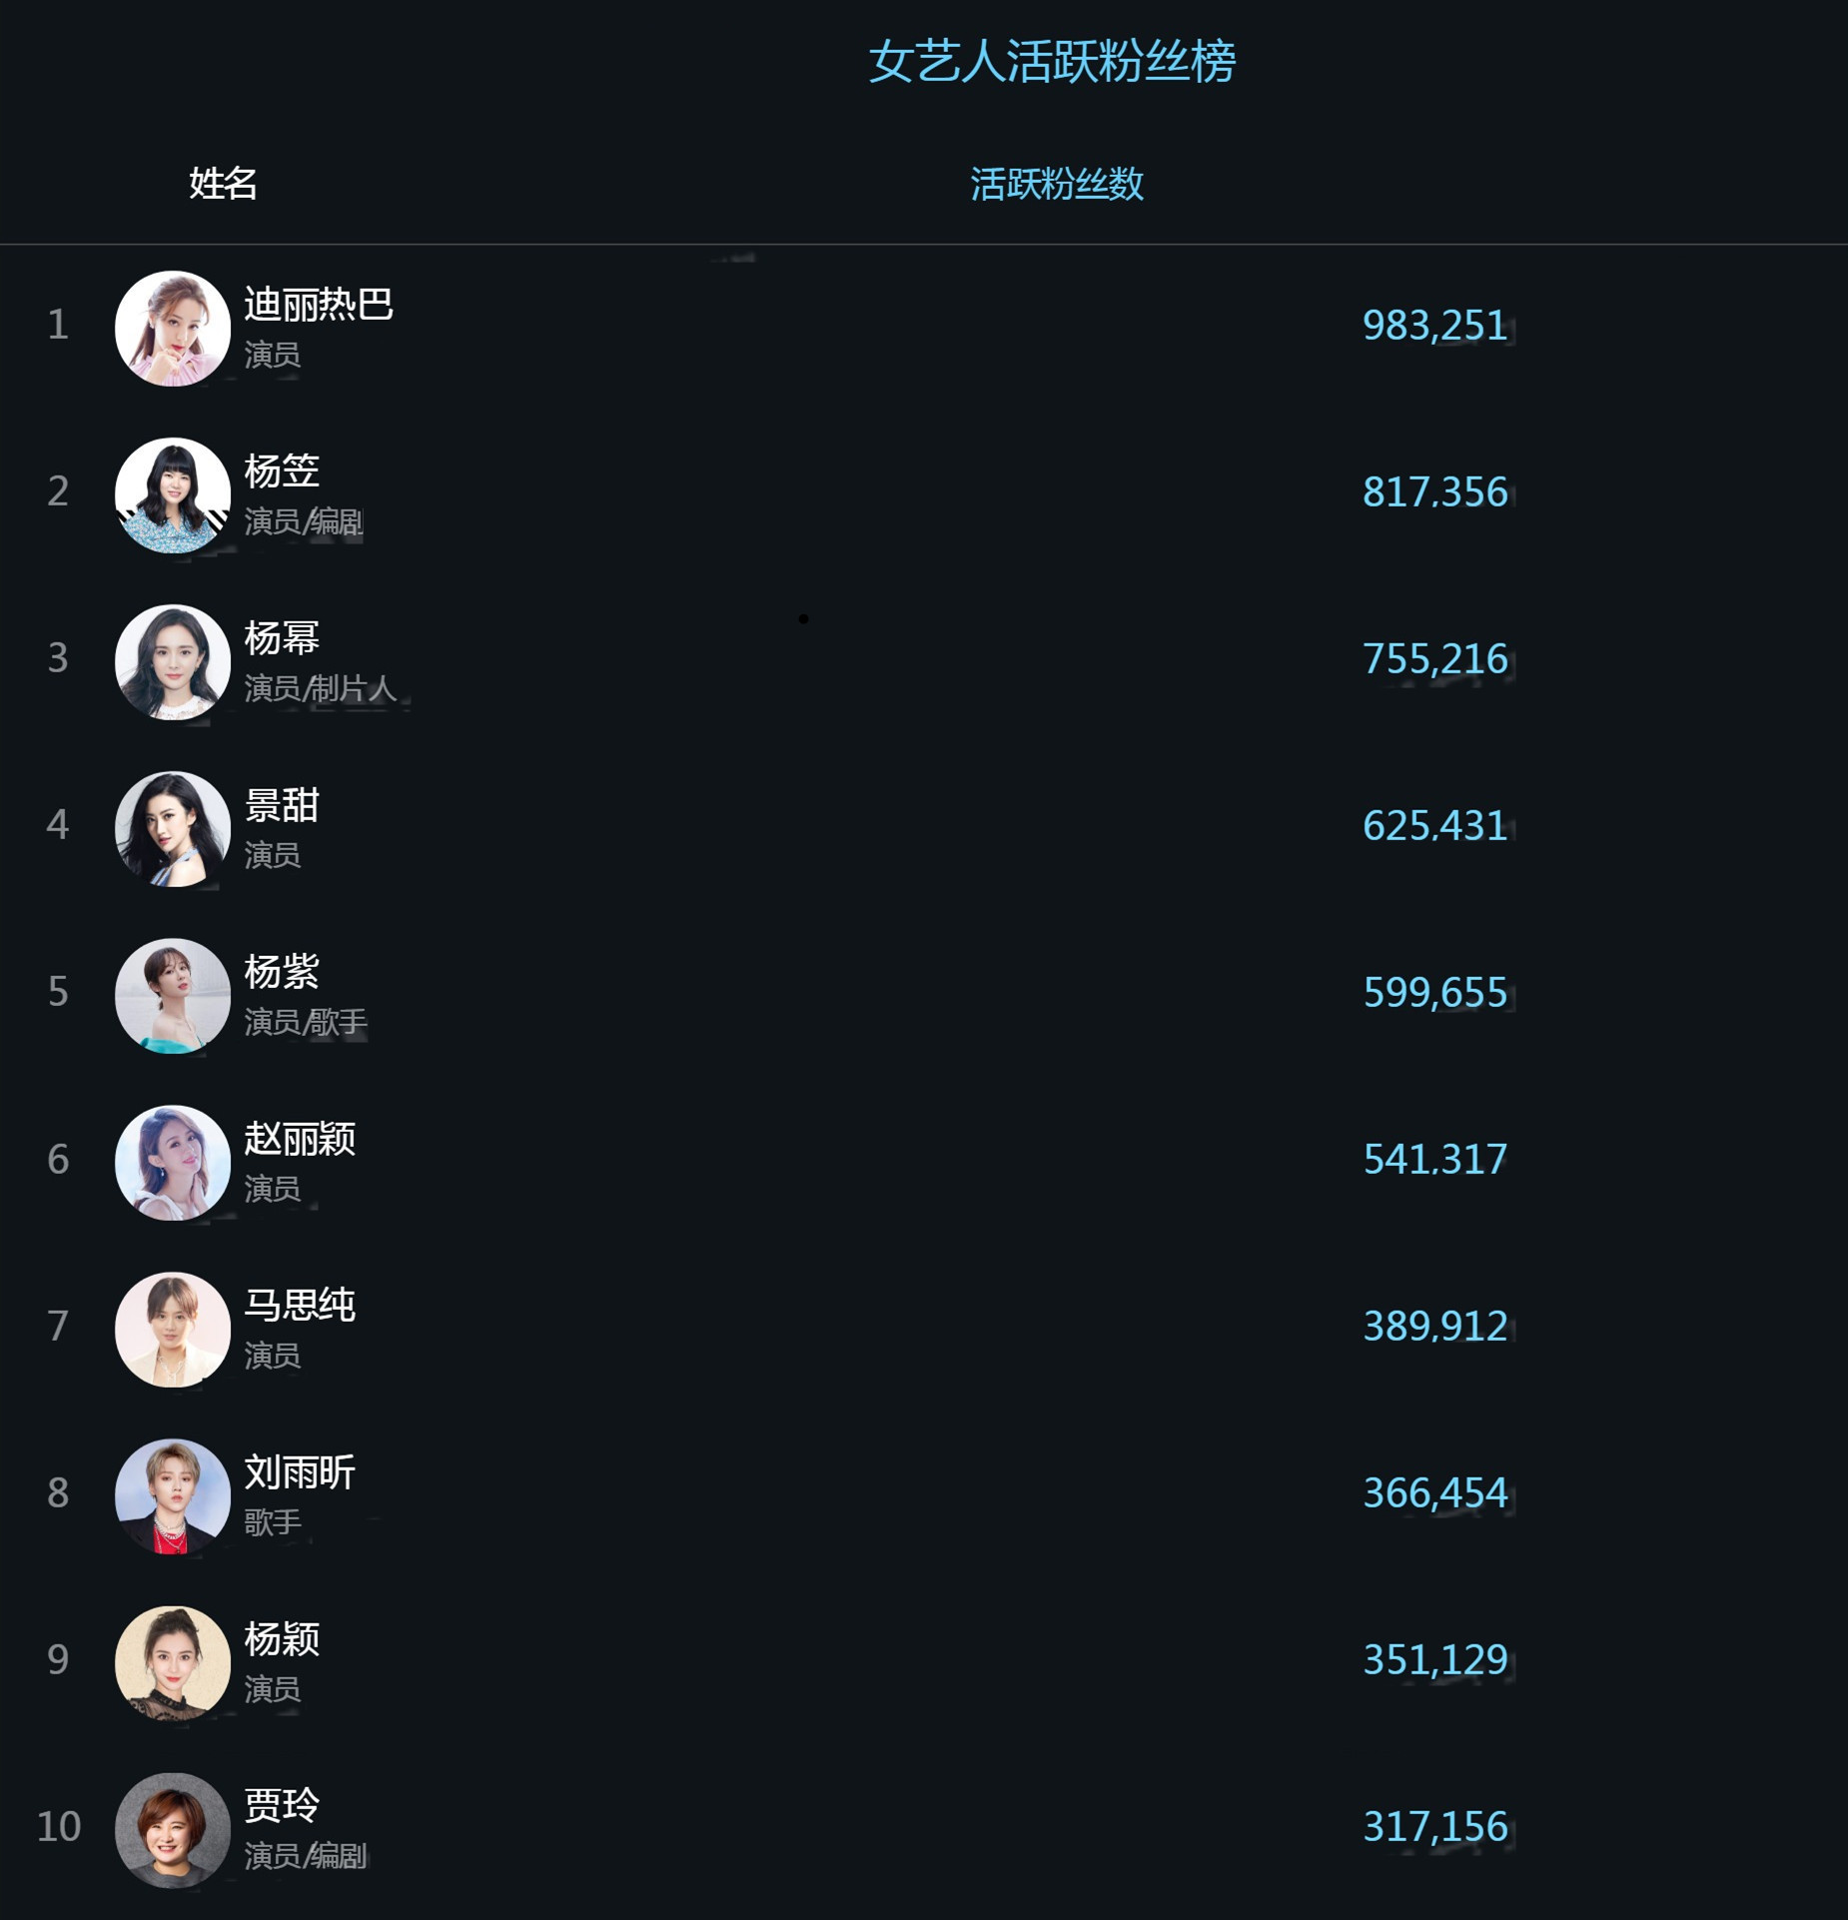Click Jia Ling's profile avatar

point(175,1833)
